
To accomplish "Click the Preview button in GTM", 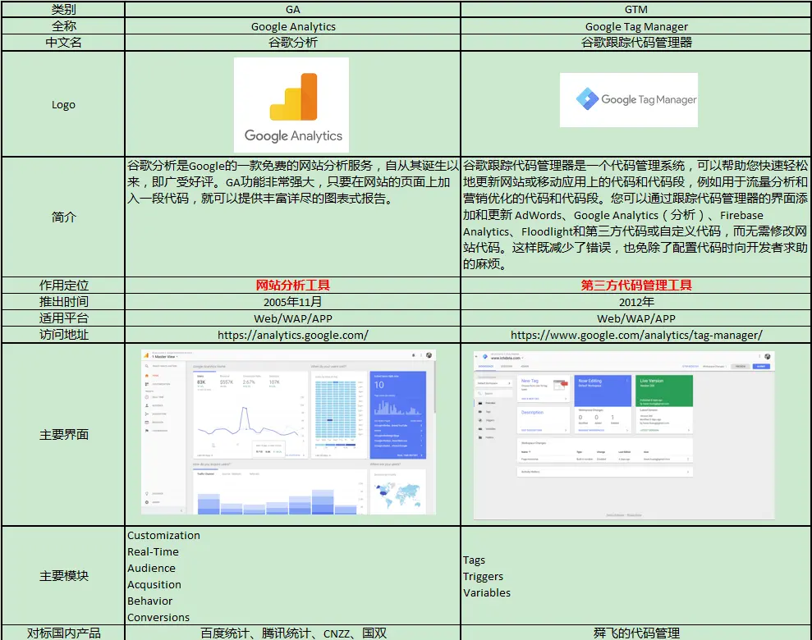I will [x=741, y=367].
